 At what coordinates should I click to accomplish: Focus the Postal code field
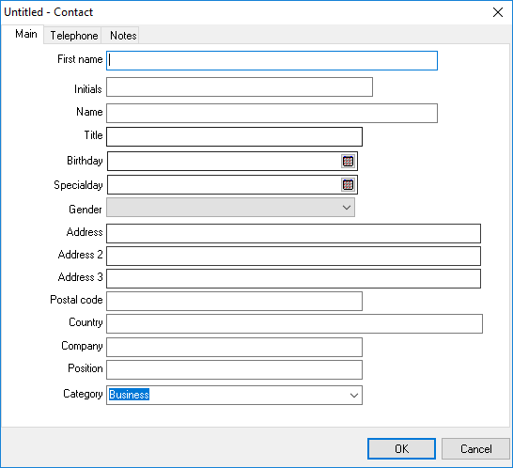pos(234,302)
